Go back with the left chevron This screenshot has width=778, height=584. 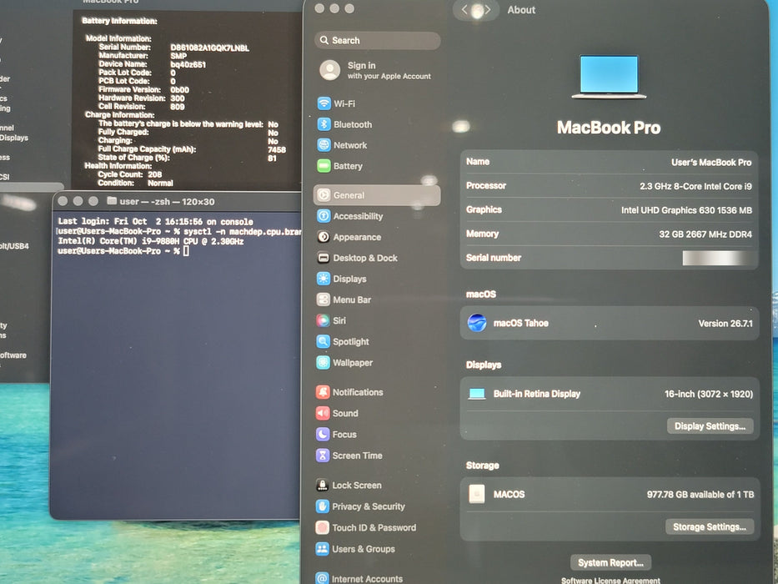[464, 10]
